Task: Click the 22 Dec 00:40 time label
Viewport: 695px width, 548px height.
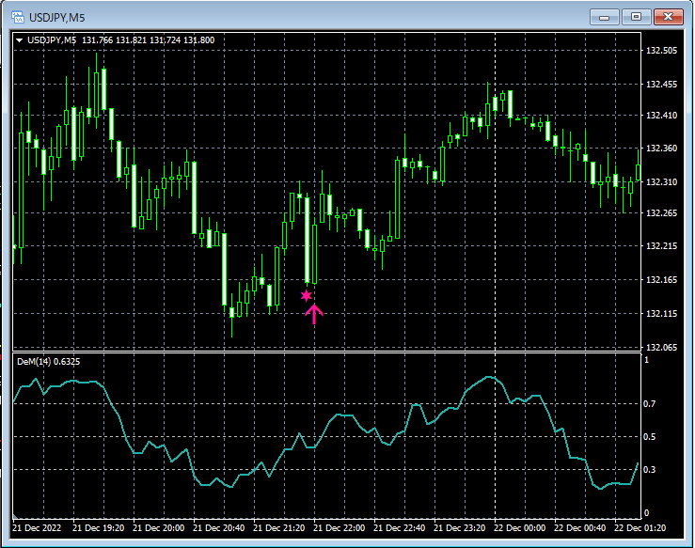Action: (x=579, y=528)
